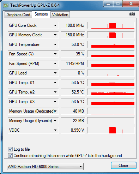The image size is (139, 174).
Task: Switch to the Graphics Card tab
Action: 18,15
